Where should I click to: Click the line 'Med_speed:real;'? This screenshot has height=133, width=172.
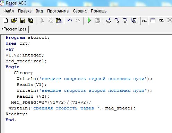coord(26,61)
